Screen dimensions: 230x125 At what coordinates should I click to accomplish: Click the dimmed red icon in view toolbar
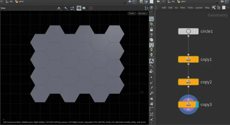click(x=91, y=8)
